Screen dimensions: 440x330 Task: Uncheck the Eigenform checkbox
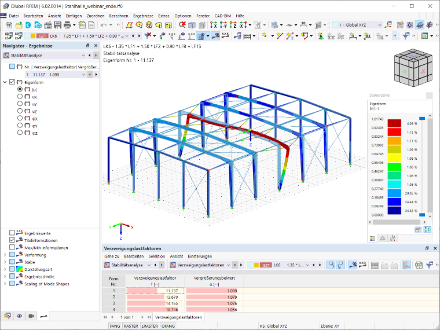coord(12,82)
